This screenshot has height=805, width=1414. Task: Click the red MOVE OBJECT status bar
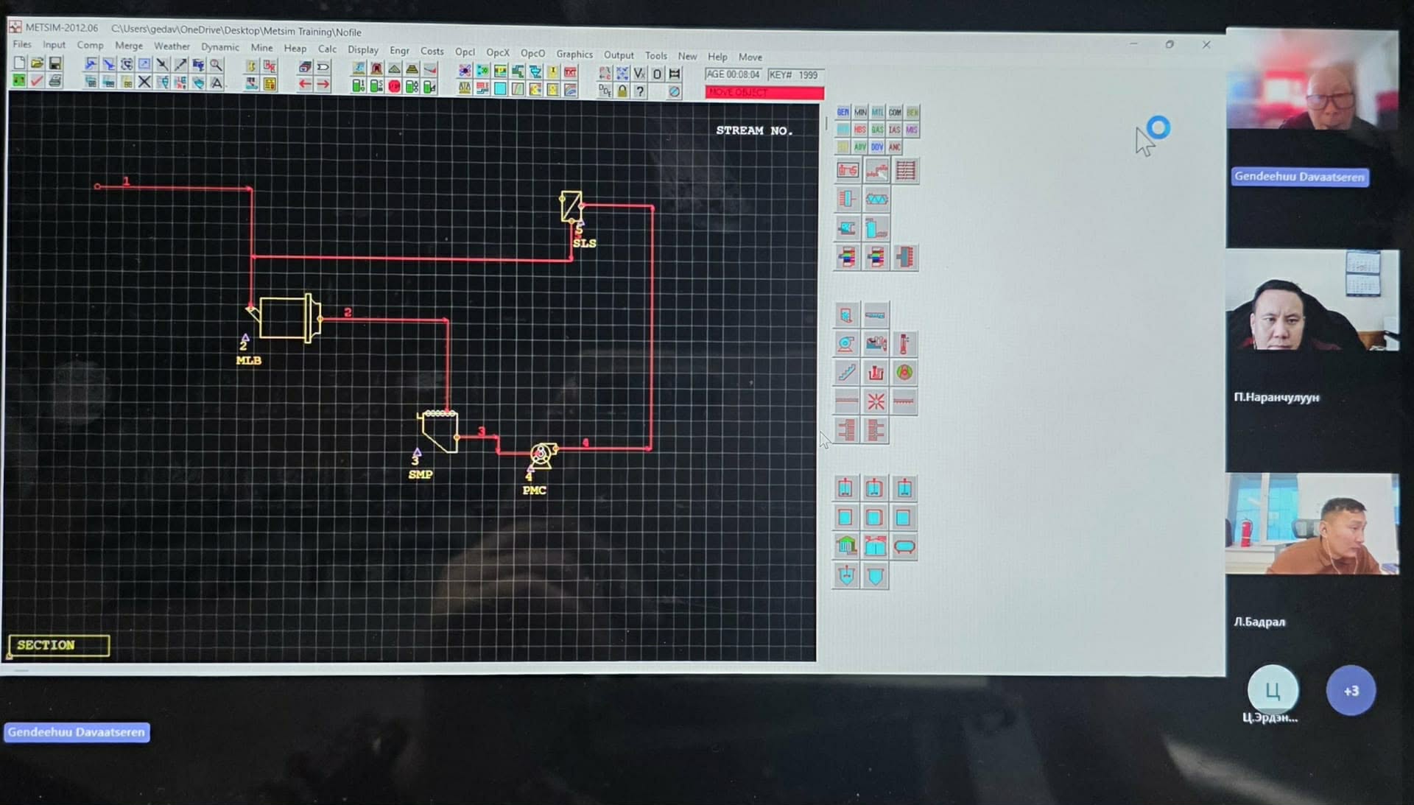click(x=764, y=93)
